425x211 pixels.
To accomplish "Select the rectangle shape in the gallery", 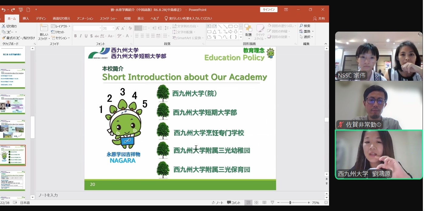I will (231, 26).
